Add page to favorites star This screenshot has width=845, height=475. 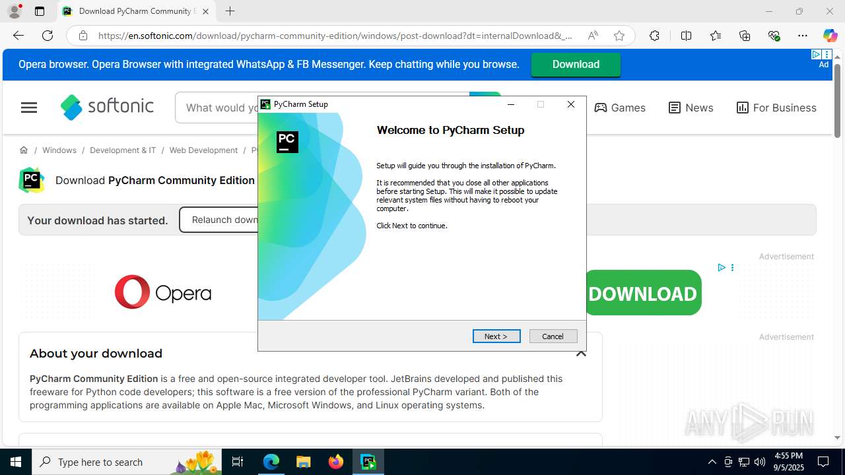tap(619, 36)
